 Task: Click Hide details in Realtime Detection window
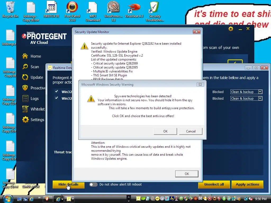click(69, 184)
